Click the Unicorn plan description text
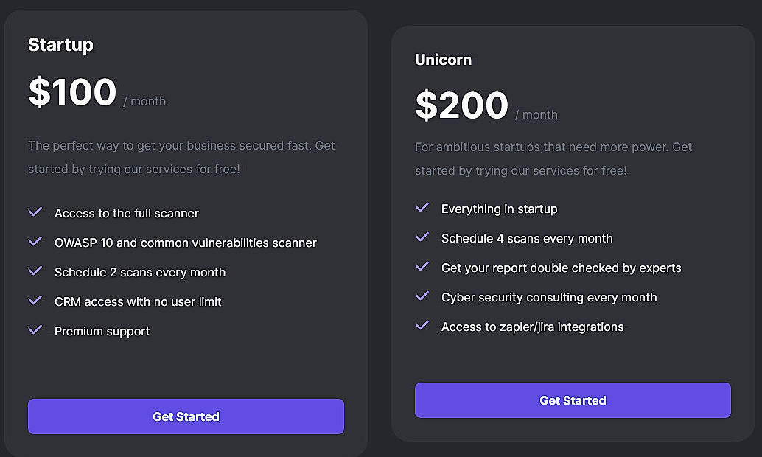 pos(553,158)
